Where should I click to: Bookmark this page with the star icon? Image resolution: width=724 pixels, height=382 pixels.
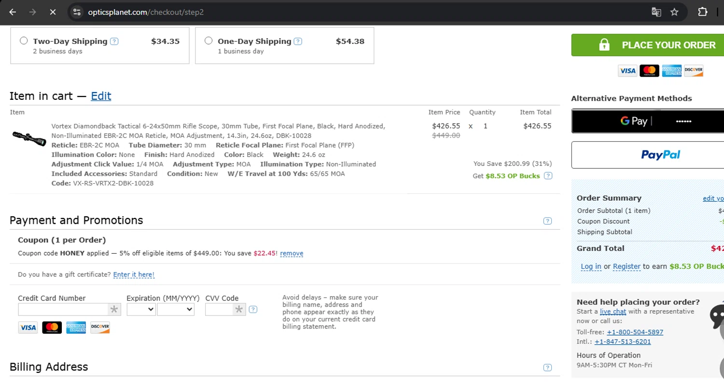click(x=674, y=12)
